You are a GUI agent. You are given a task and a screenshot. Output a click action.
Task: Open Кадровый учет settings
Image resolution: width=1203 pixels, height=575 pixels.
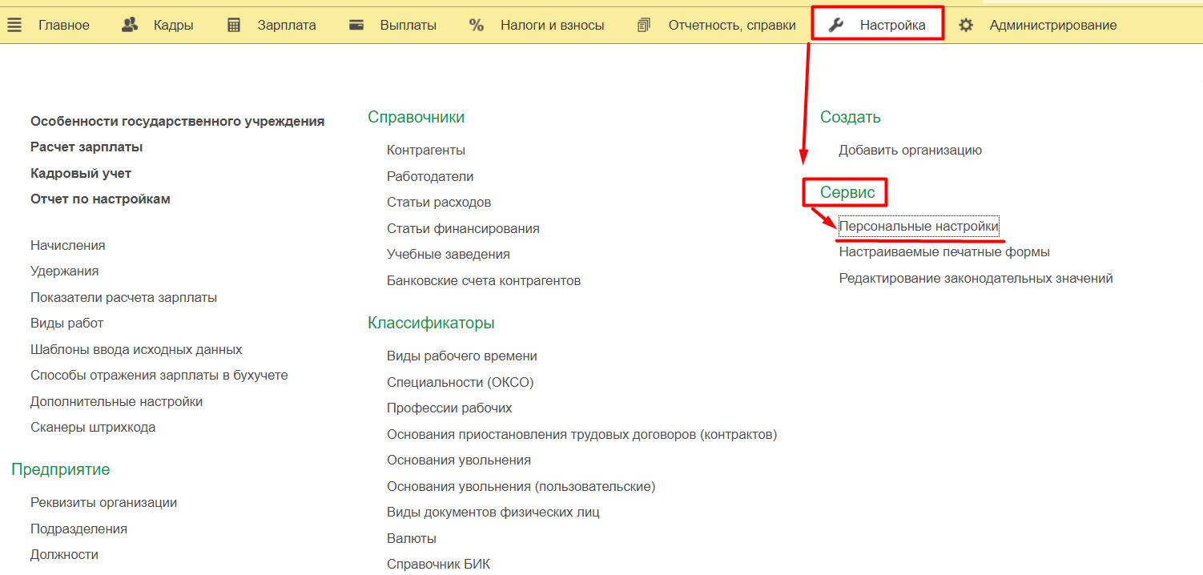81,173
